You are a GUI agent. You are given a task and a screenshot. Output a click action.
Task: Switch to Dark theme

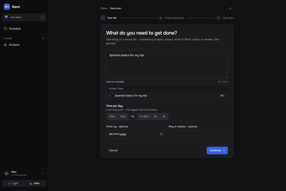[35, 183]
